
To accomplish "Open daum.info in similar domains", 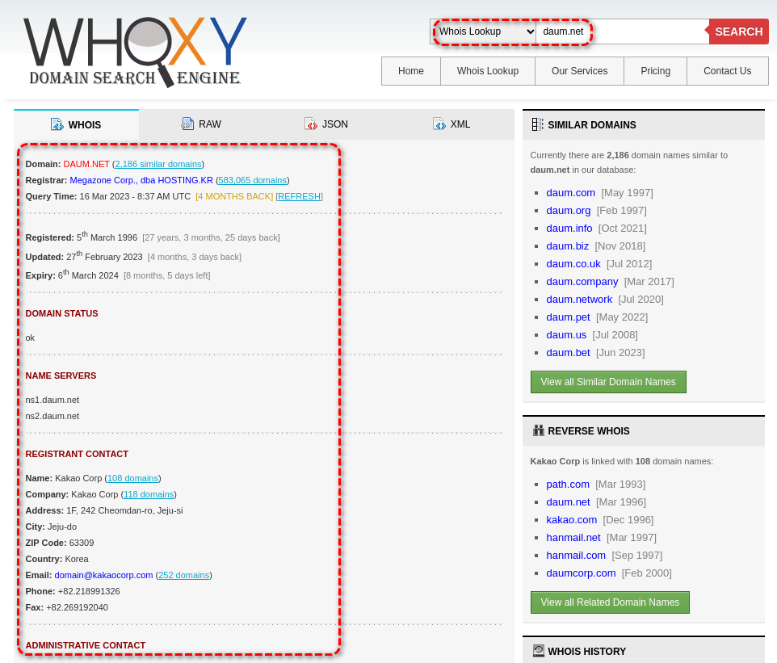I will point(569,229).
